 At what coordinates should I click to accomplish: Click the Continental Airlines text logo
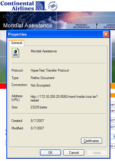(17, 6)
